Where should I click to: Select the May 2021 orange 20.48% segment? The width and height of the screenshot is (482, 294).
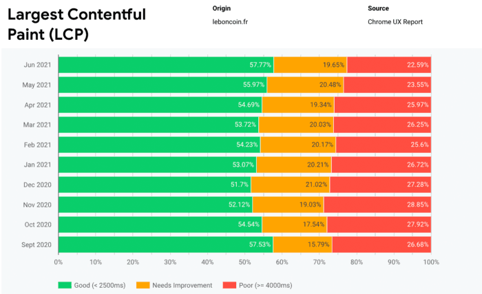coord(305,85)
